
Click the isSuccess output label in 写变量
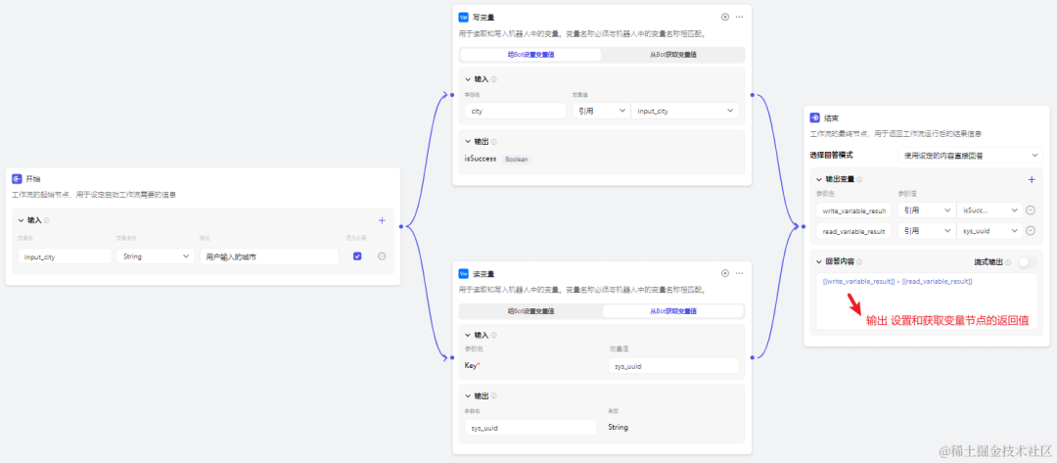click(x=481, y=159)
